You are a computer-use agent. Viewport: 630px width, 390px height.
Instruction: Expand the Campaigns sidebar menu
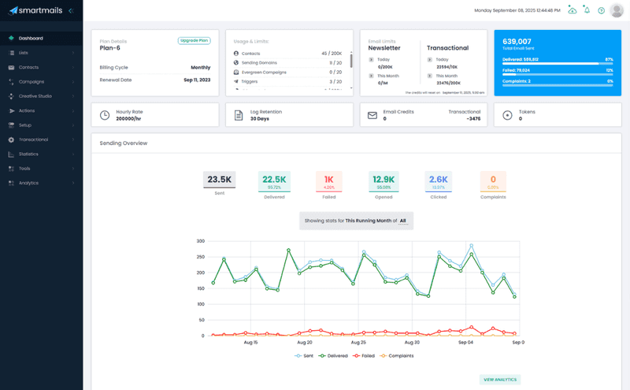41,82
